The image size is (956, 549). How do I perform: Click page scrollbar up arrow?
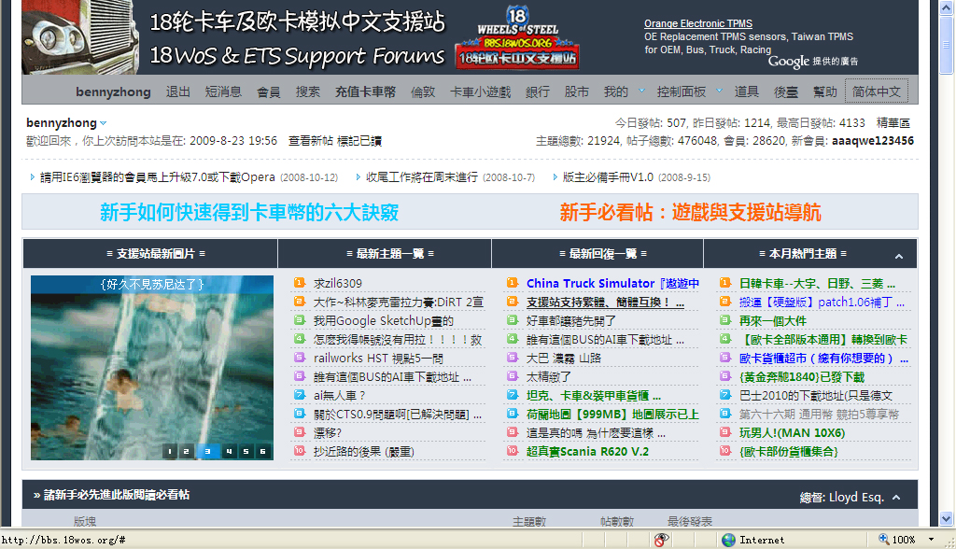click(x=947, y=7)
